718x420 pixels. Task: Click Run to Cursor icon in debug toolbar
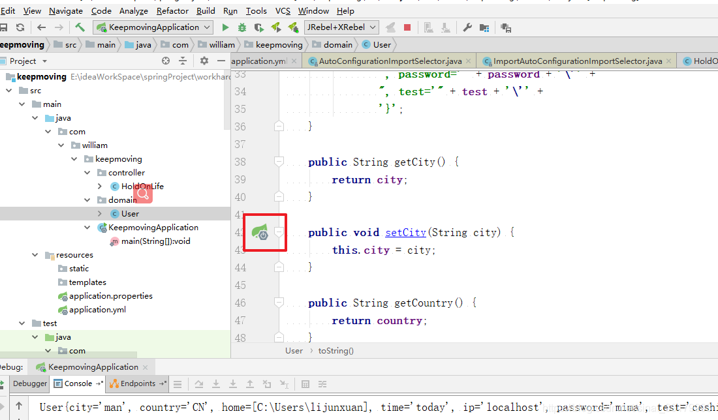pyautogui.click(x=284, y=384)
